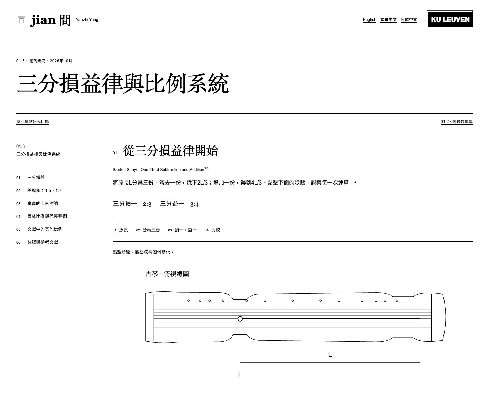
Task: Click the string start circle marker on guqin
Action: (240, 319)
